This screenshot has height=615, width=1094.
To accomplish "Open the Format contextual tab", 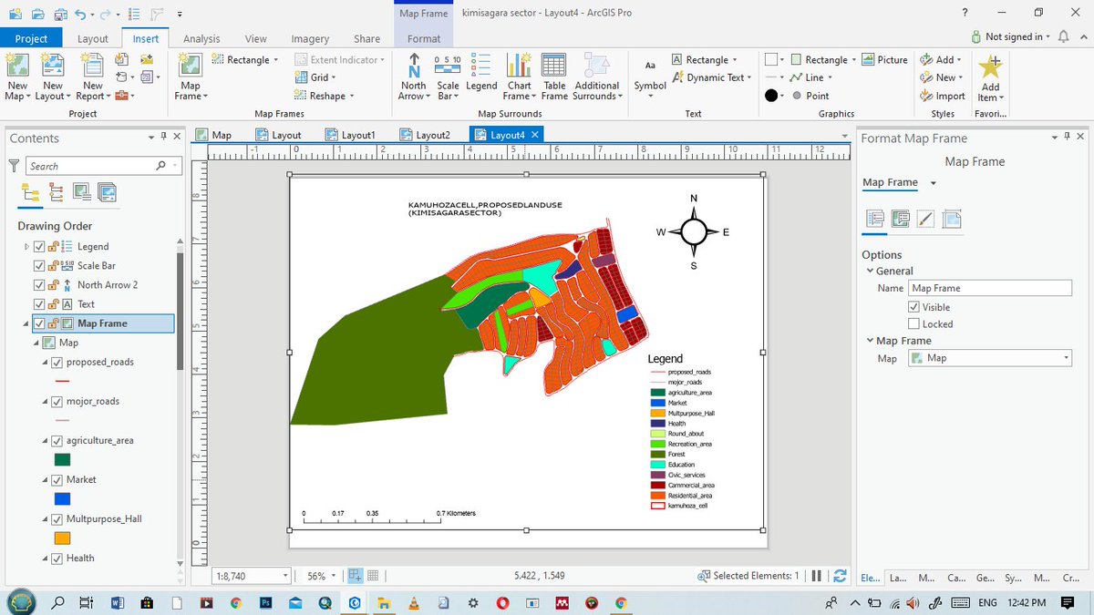I will (x=424, y=38).
